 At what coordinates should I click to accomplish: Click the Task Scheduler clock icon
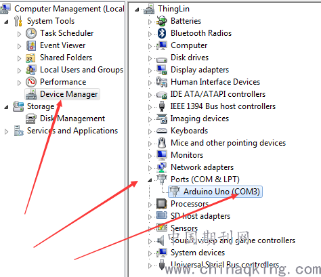click(x=31, y=33)
